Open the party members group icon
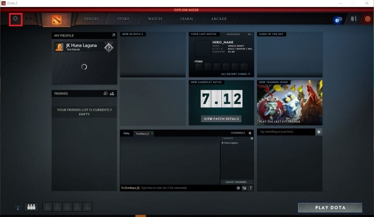Viewport: 374px width, 217px height. pyautogui.click(x=31, y=207)
